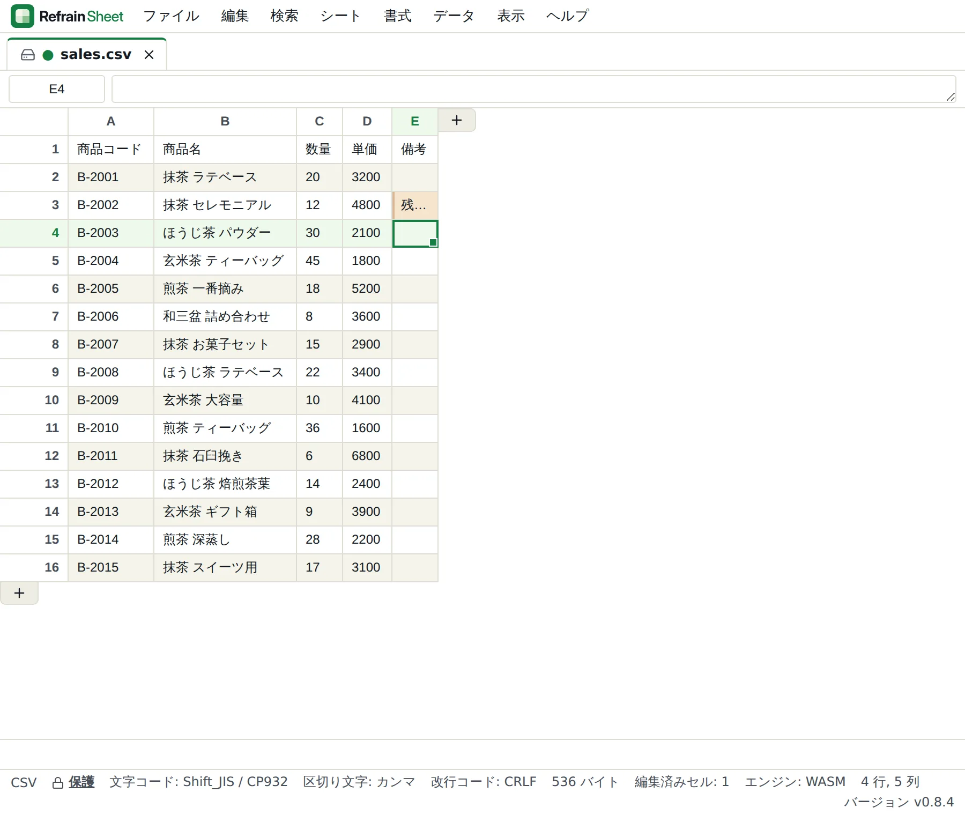Click the 区切り文字: カンマ status entry
965x815 pixels.
click(x=359, y=782)
